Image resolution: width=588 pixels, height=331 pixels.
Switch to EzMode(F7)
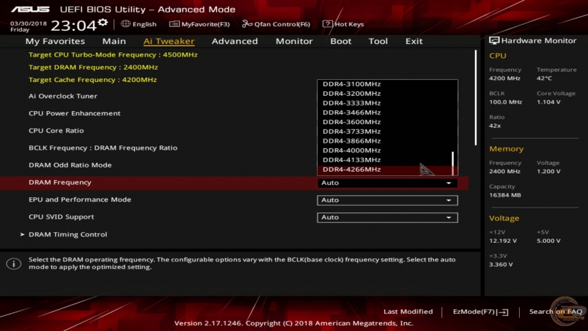point(480,312)
